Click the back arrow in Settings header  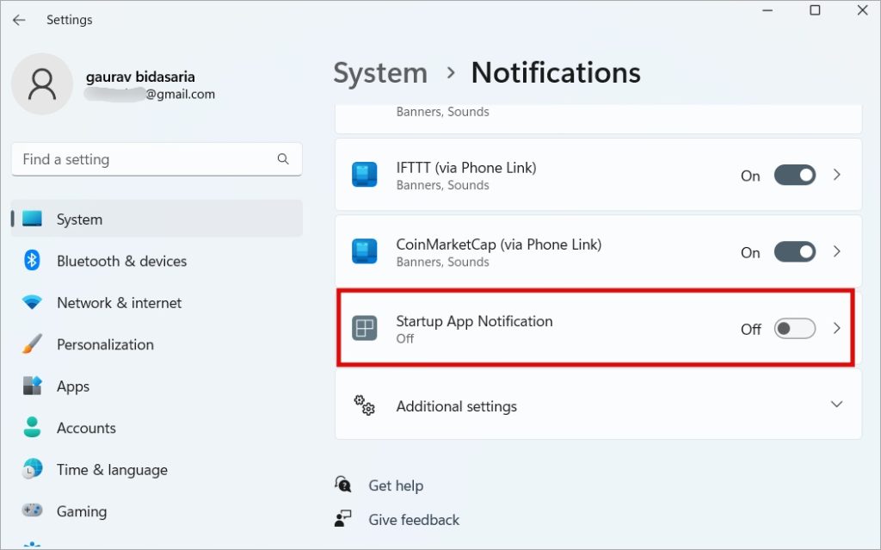[19, 20]
